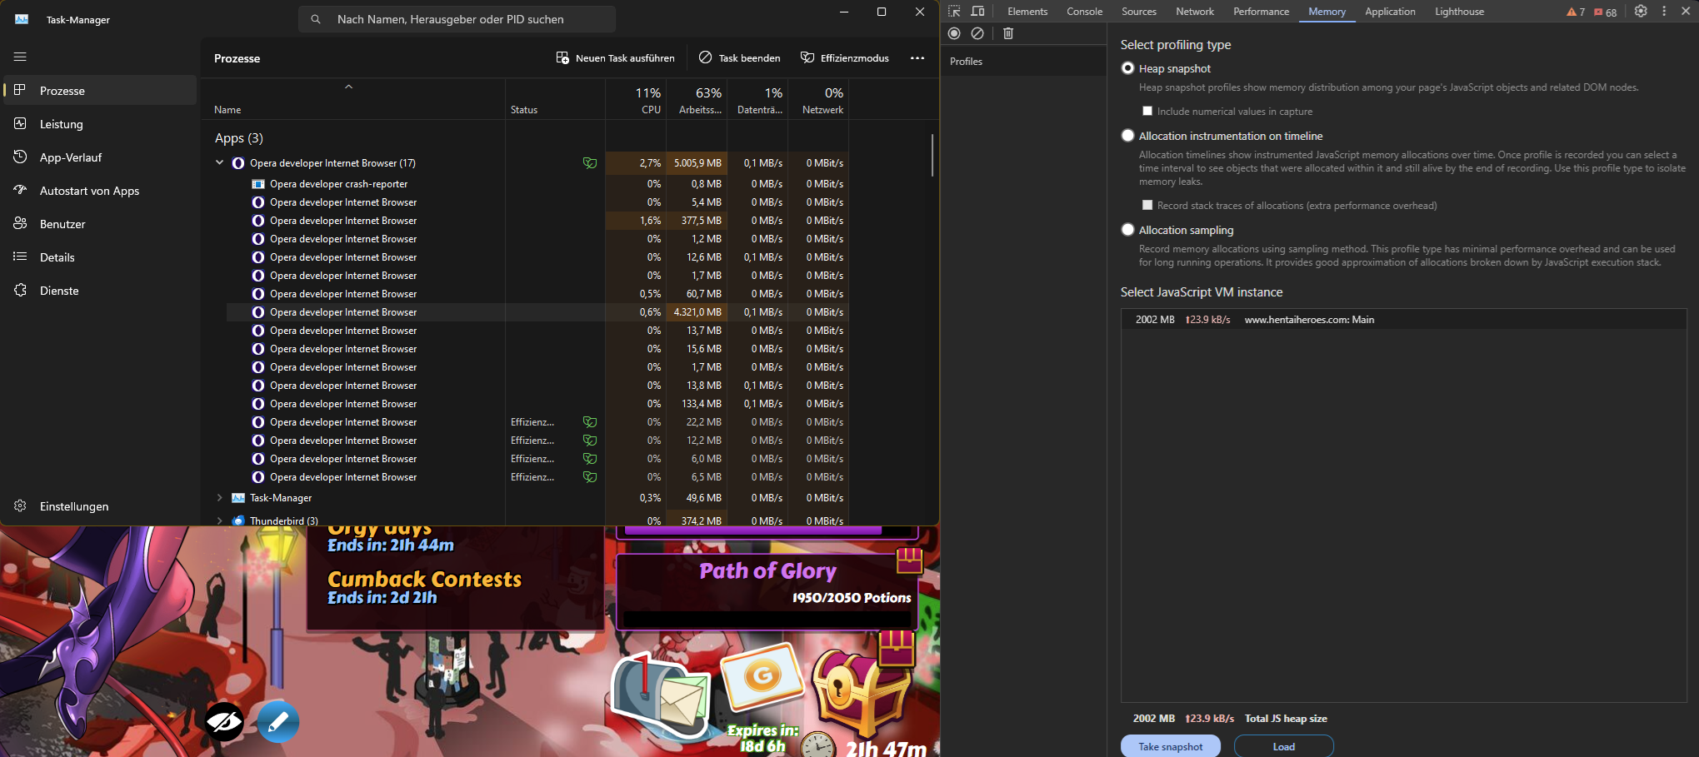Click the Task Manager search field
The width and height of the screenshot is (1699, 757).
point(457,19)
